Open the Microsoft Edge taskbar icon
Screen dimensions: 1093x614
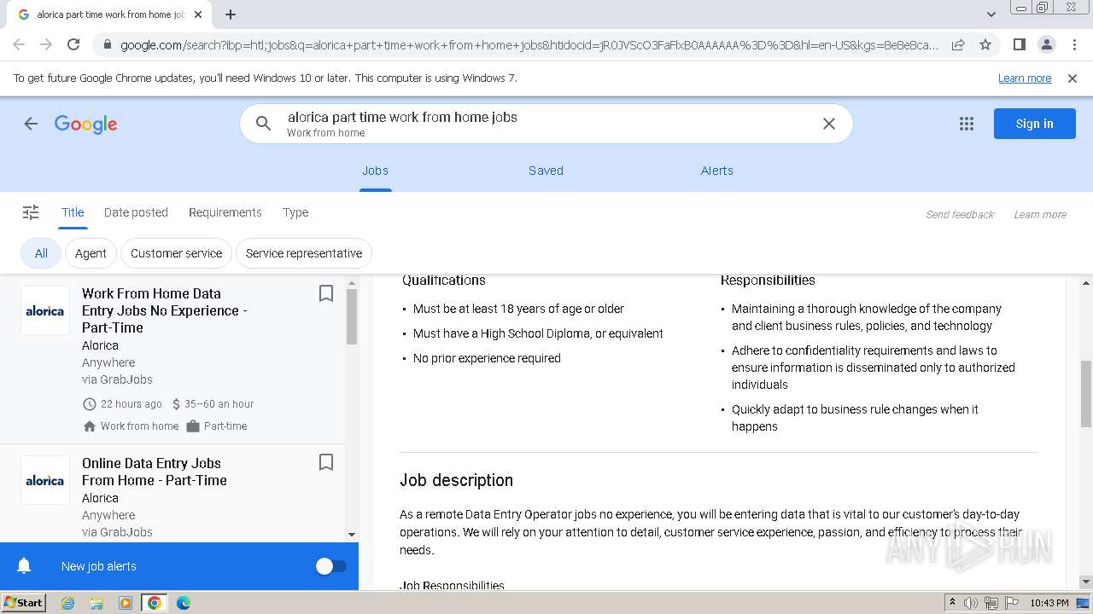(183, 603)
